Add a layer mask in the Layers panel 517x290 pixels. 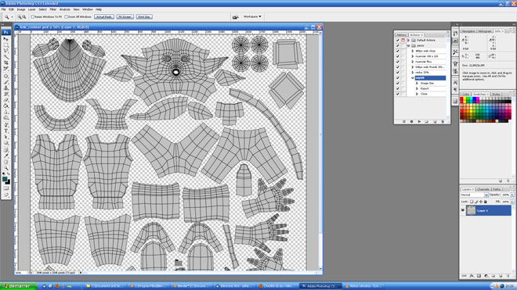[x=479, y=276]
